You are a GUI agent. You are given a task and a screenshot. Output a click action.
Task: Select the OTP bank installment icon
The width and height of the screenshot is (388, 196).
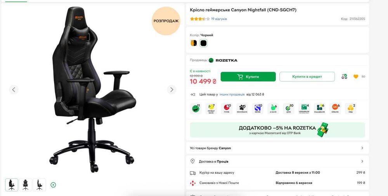click(x=289, y=108)
